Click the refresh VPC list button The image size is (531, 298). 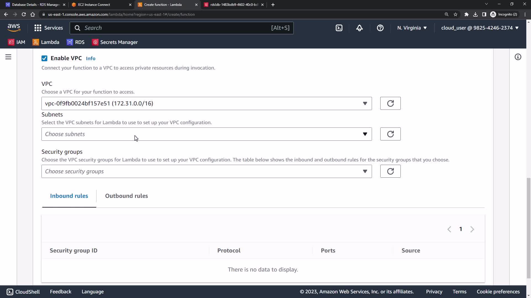pyautogui.click(x=390, y=103)
